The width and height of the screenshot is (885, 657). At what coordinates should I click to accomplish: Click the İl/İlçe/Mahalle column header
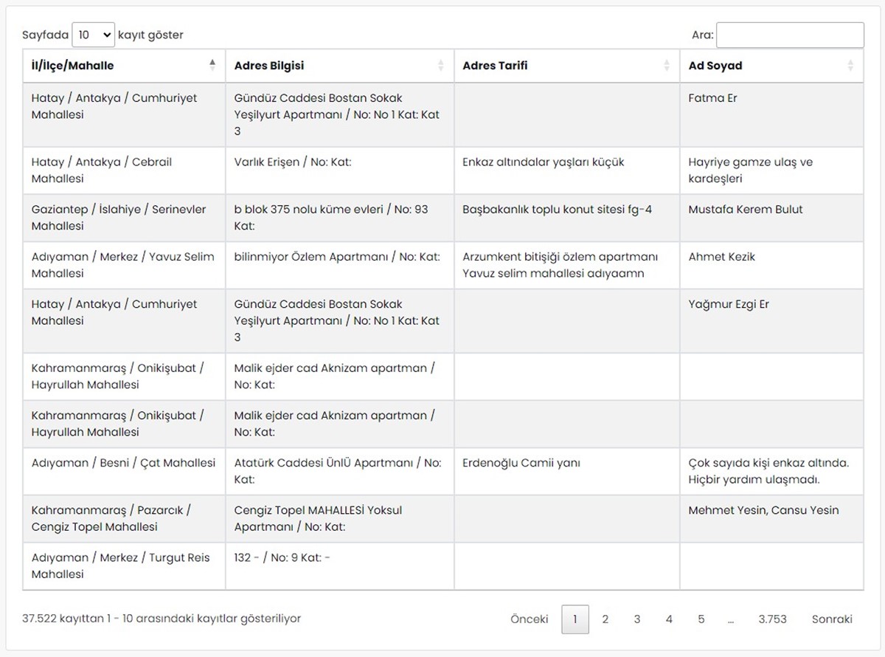point(73,65)
